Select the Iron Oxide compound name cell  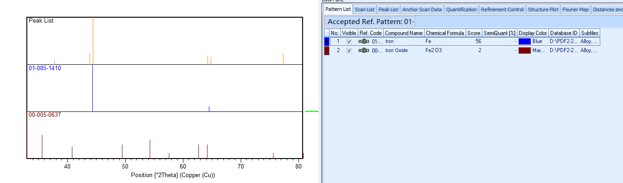point(404,50)
